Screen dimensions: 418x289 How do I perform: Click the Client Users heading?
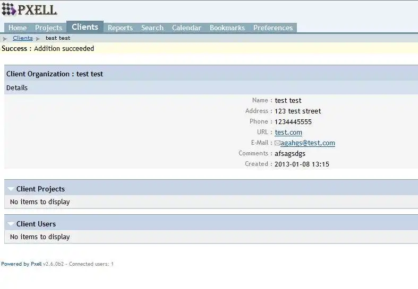point(36,224)
